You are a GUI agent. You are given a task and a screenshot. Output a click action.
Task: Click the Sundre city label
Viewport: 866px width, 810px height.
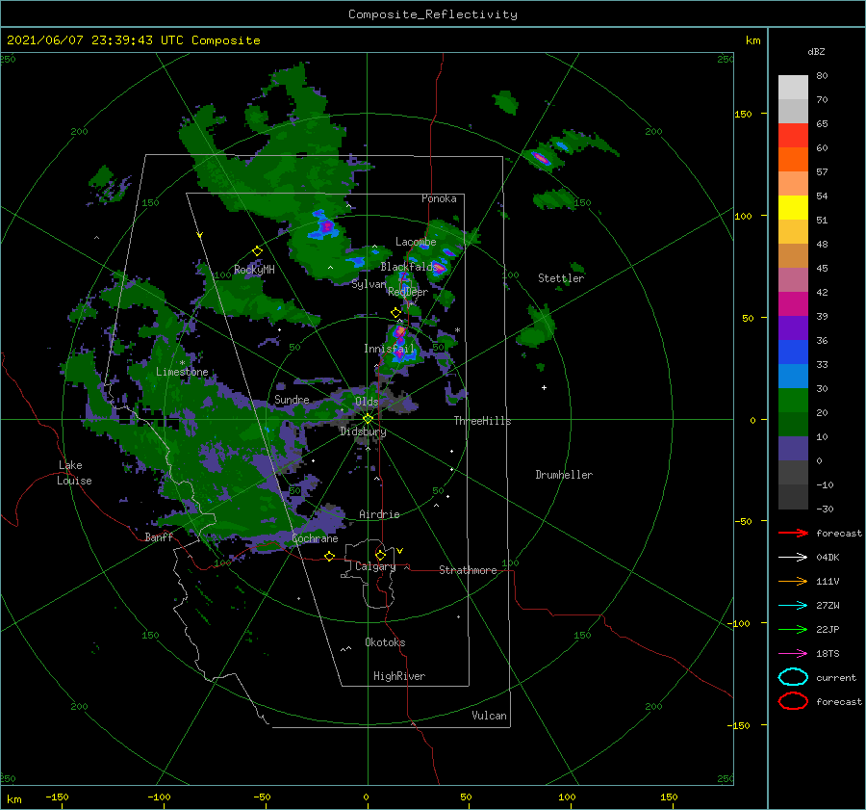tap(292, 399)
